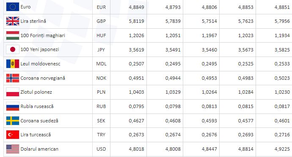The image size is (292, 157).
Task: Click the USD rate 4,9225
Action: pos(282,149)
